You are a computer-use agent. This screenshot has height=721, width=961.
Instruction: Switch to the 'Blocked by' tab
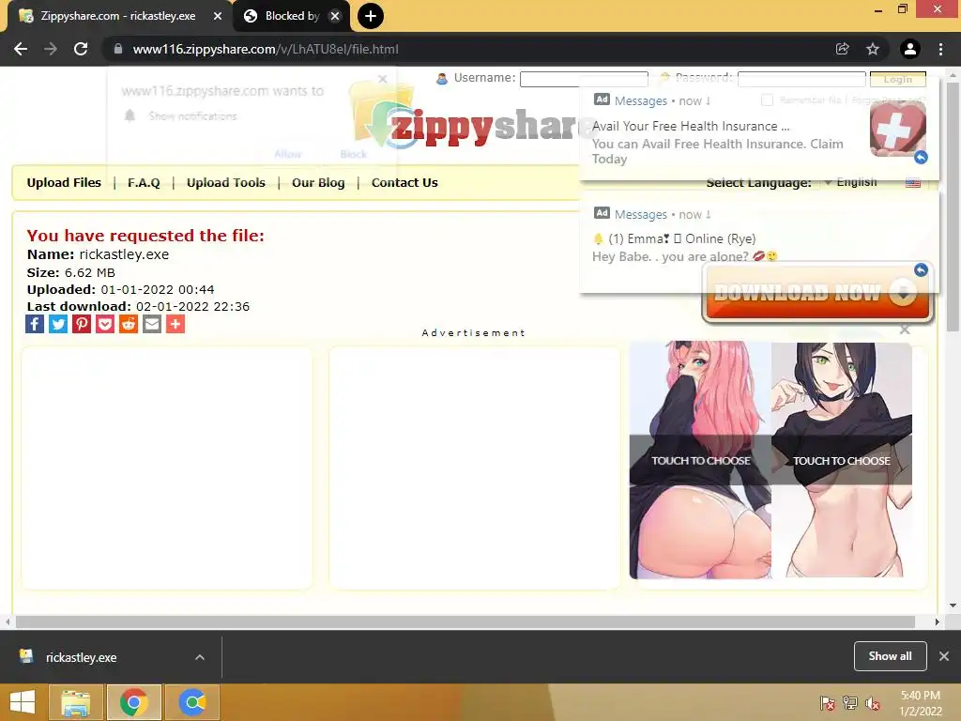click(x=292, y=17)
